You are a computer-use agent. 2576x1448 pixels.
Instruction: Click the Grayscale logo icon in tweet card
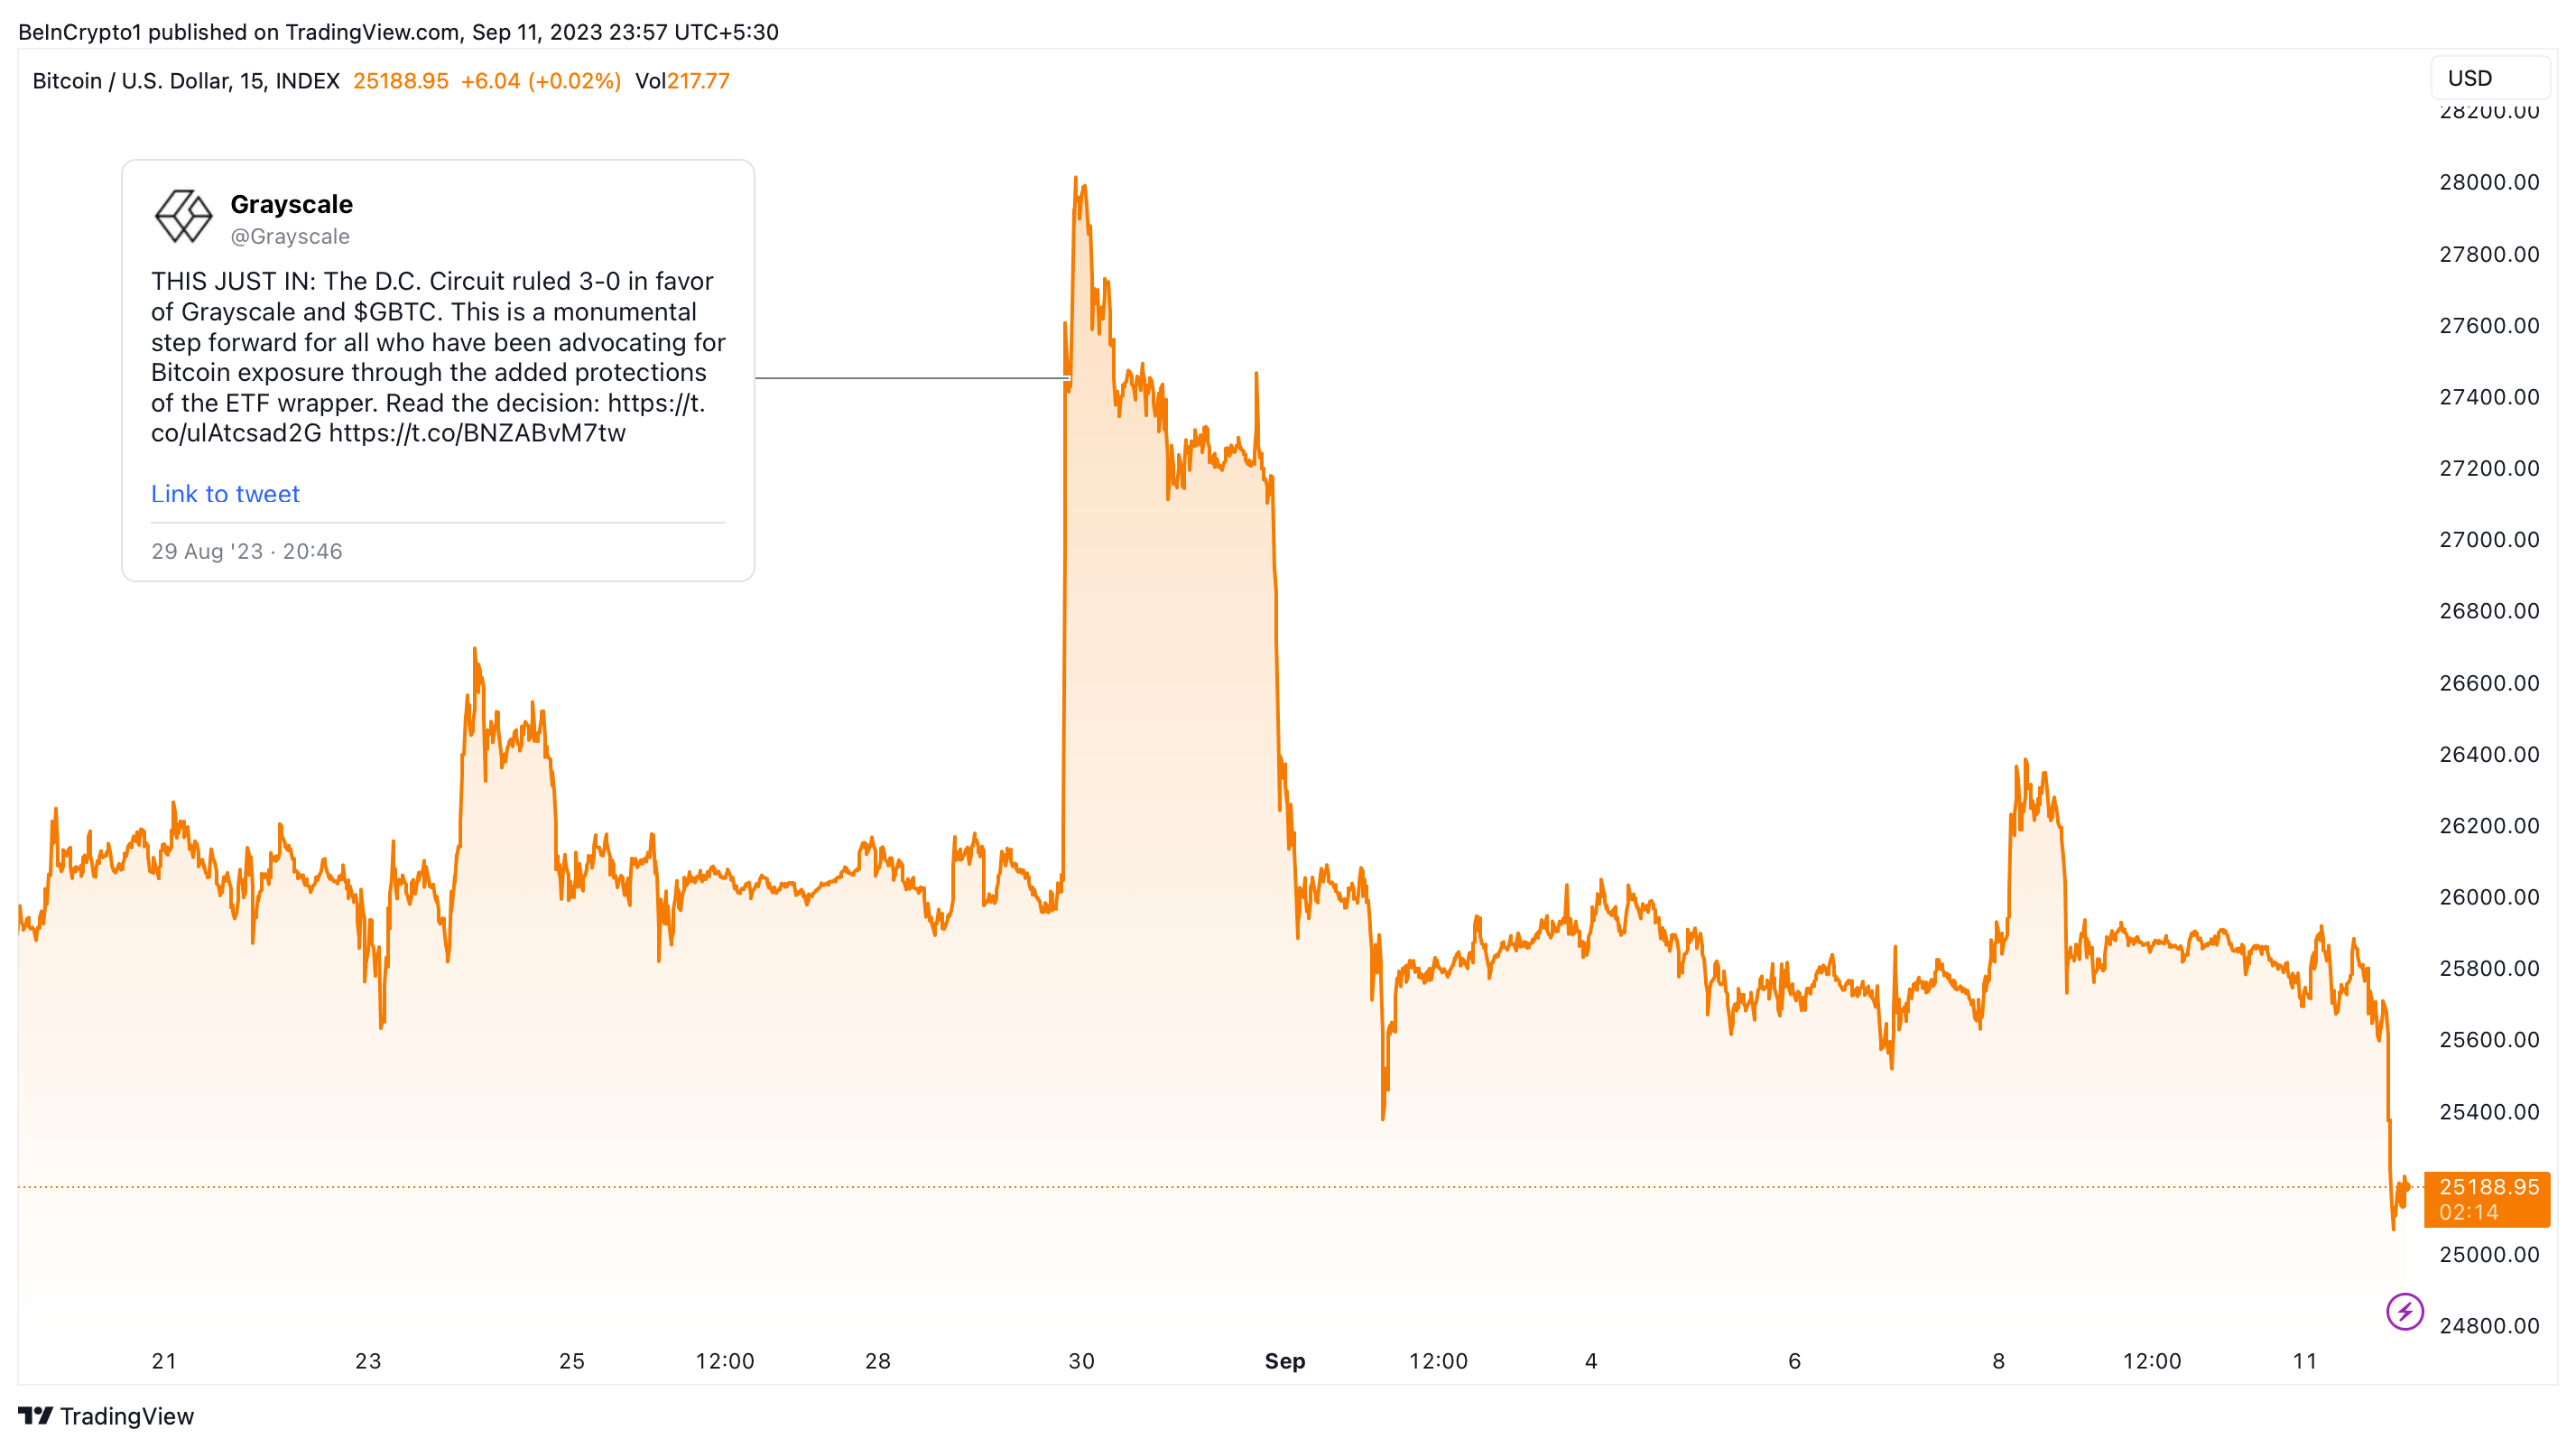pyautogui.click(x=183, y=216)
